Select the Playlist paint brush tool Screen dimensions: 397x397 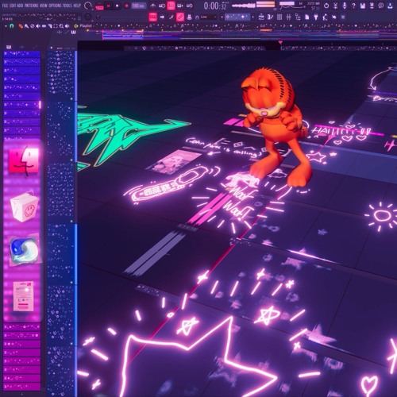[x=26, y=26]
